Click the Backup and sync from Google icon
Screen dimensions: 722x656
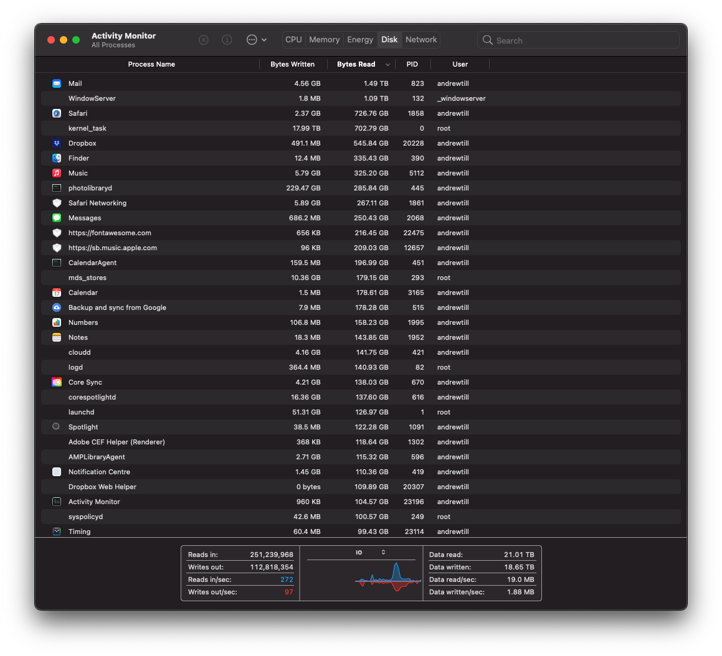pos(57,307)
